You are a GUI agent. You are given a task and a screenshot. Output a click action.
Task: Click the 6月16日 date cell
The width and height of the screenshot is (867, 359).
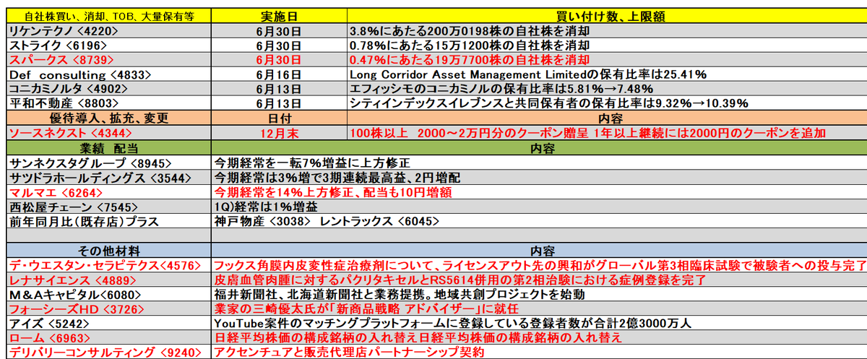point(278,74)
